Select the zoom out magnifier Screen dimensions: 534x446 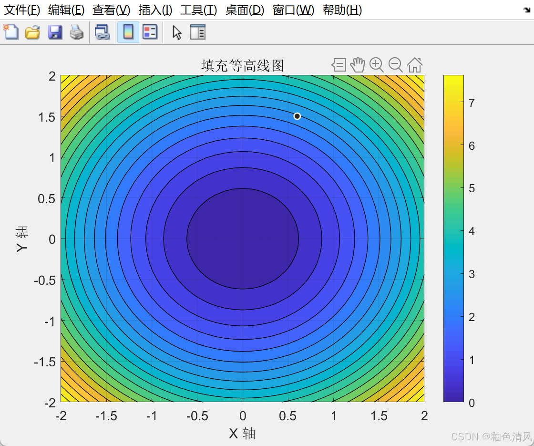[396, 65]
